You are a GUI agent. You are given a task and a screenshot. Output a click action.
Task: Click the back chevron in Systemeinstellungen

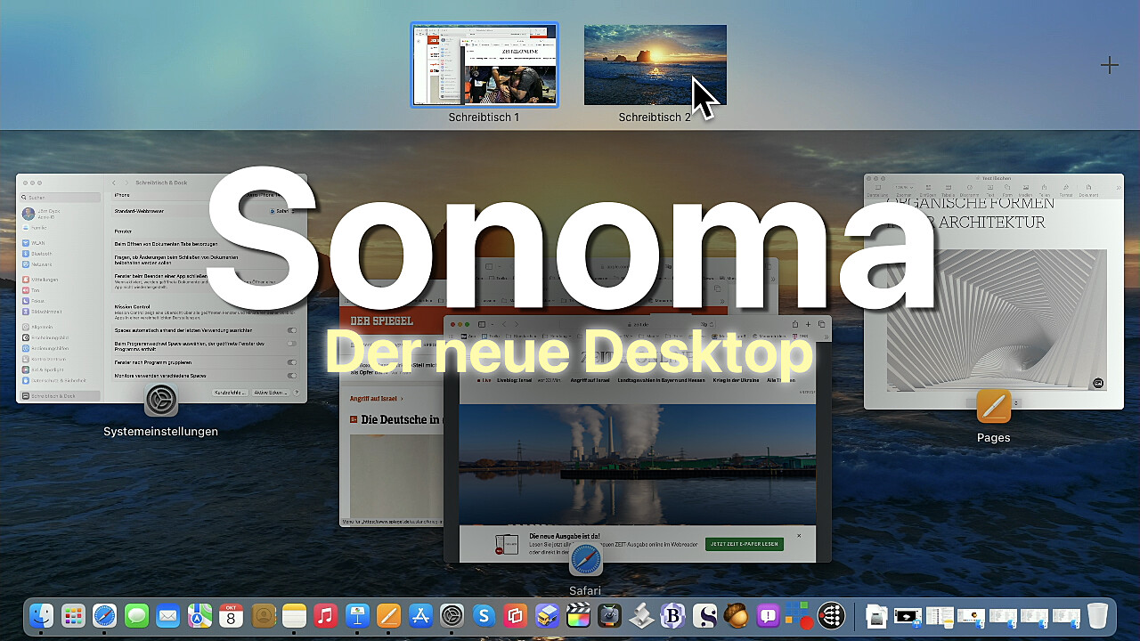(x=114, y=183)
